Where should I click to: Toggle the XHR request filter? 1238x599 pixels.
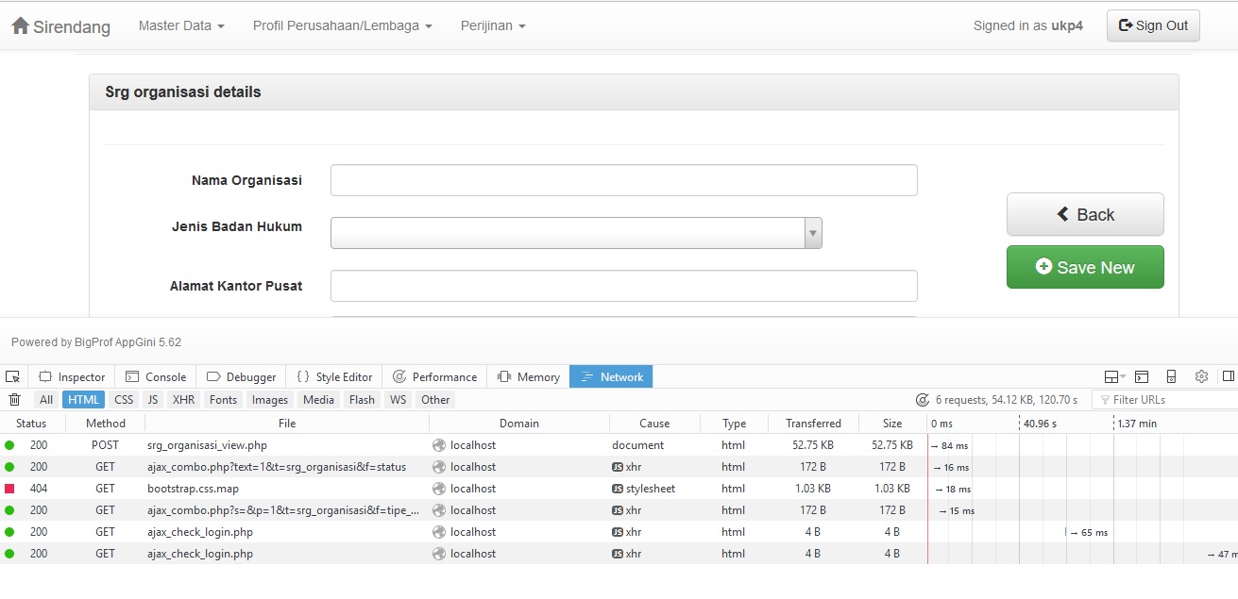[183, 400]
